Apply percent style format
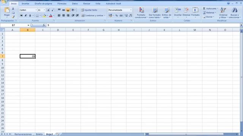The image size is (243, 136). (117, 15)
